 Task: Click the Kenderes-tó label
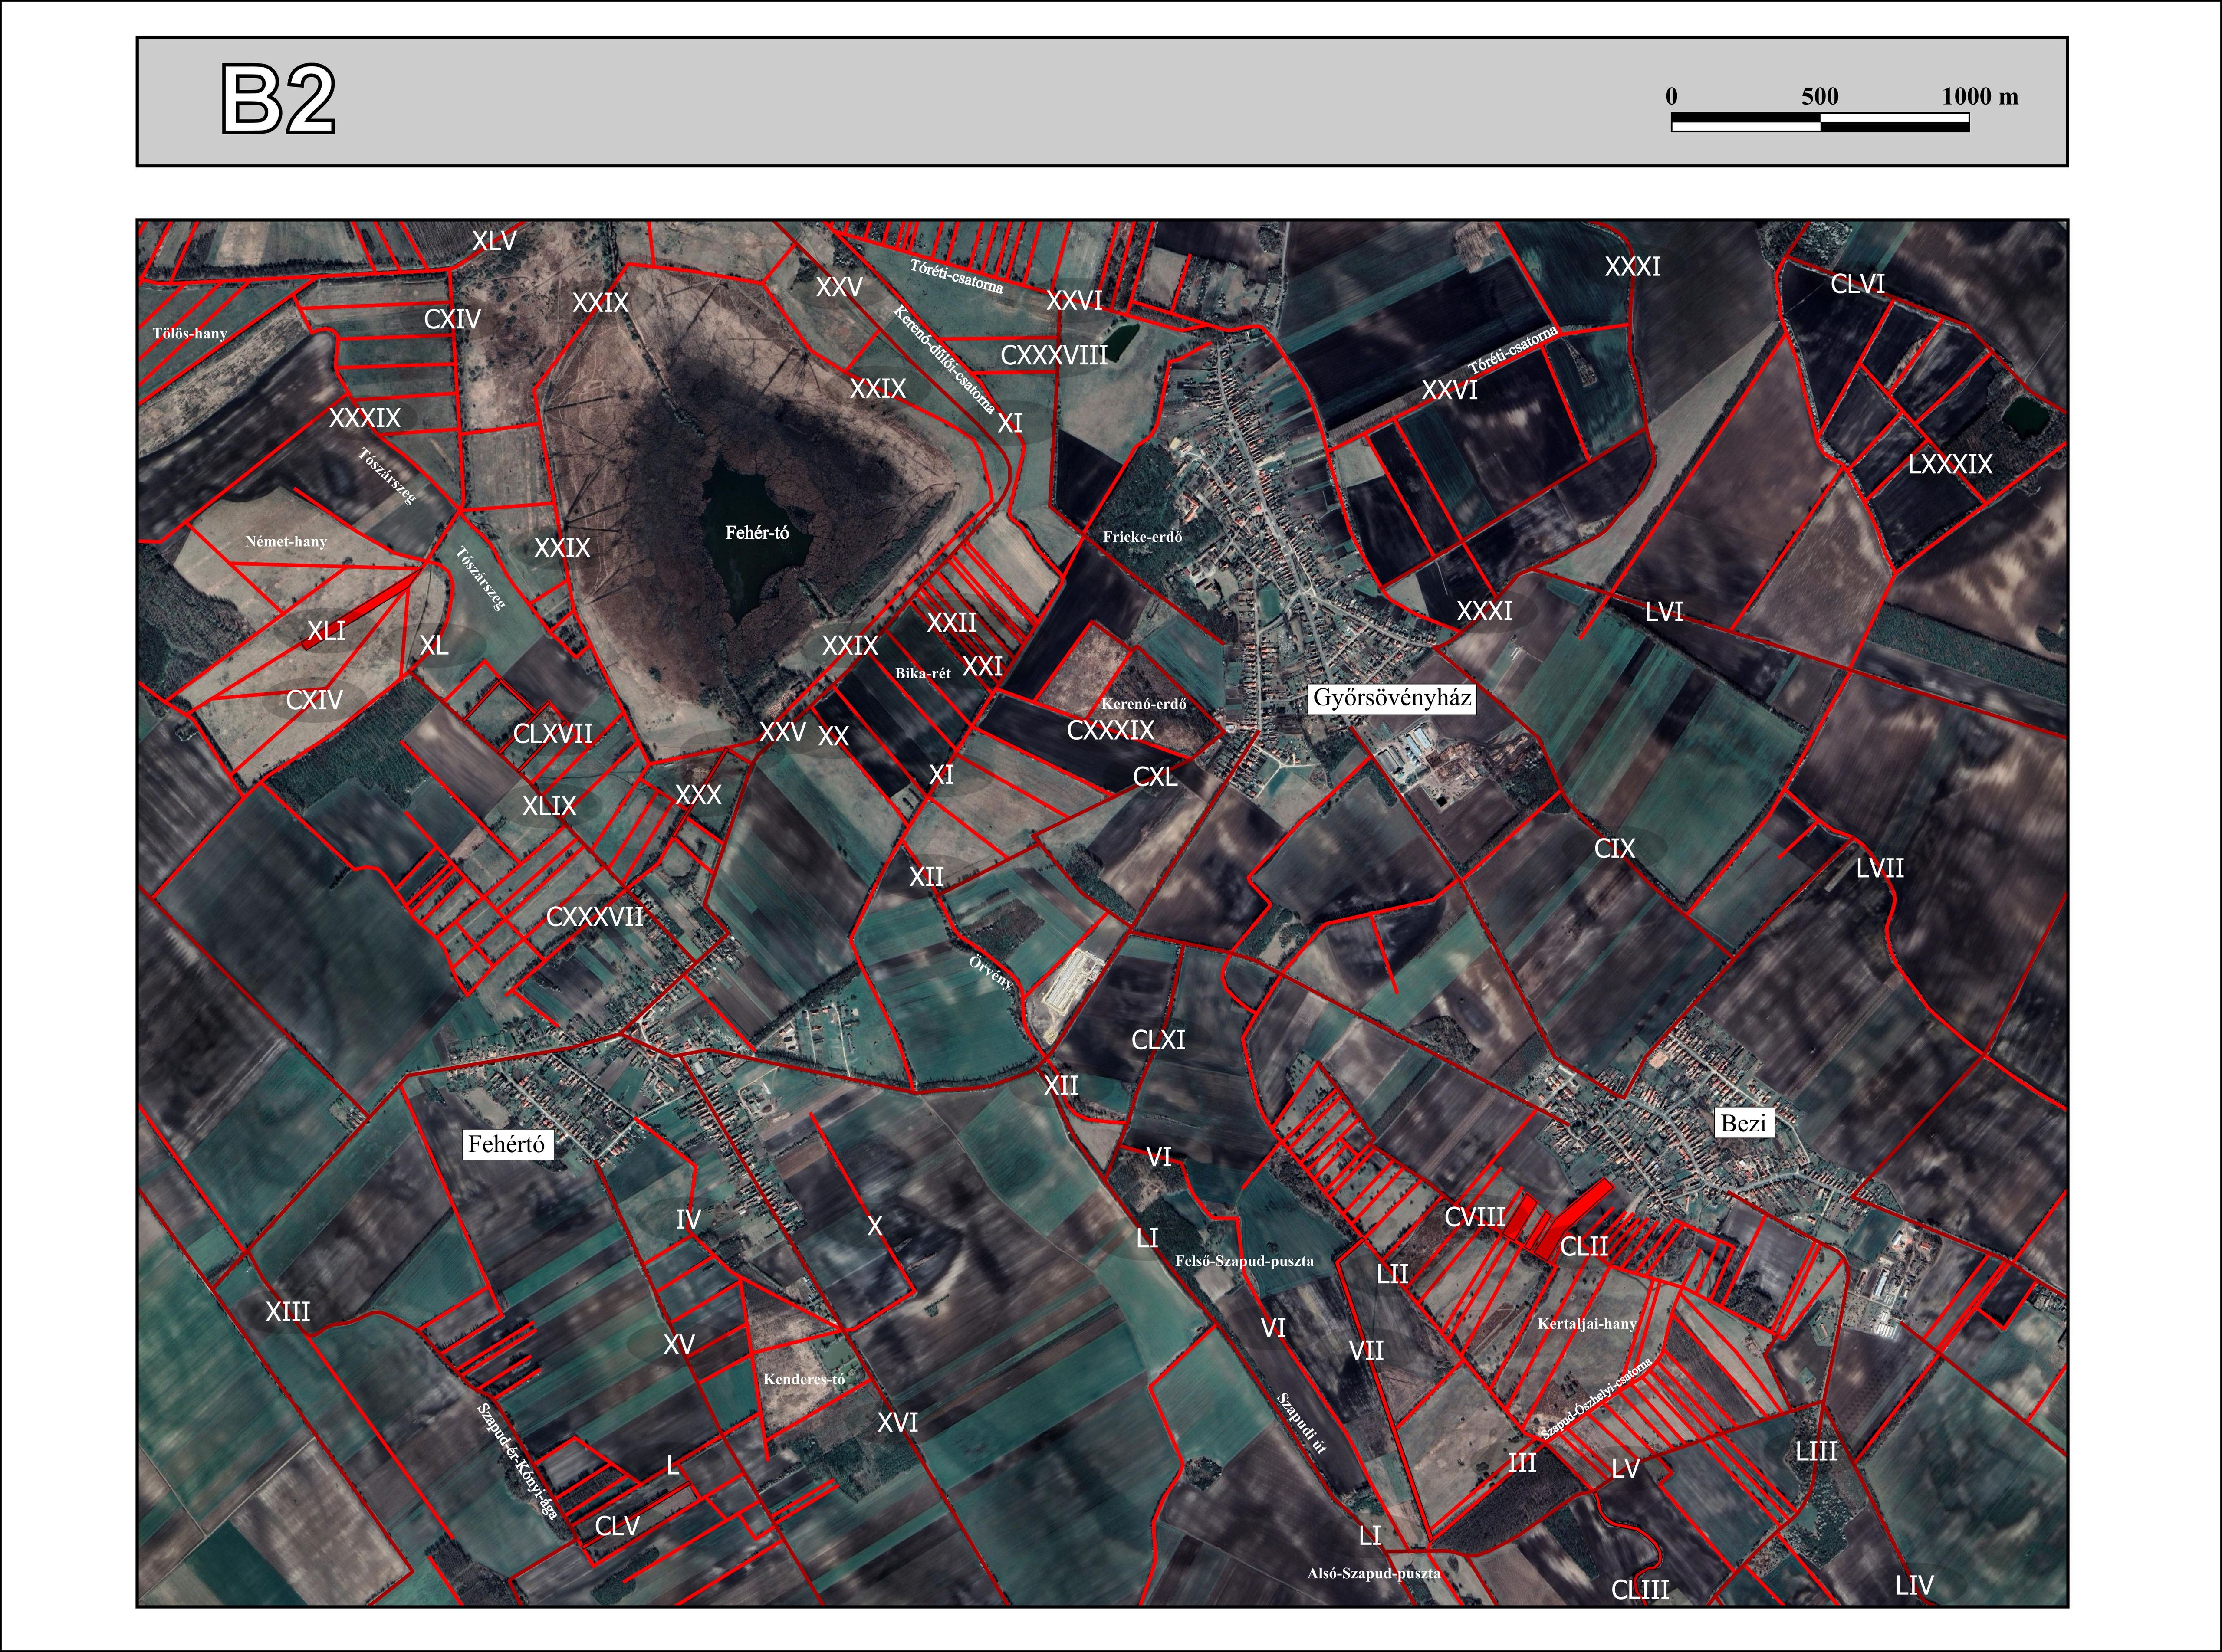pyautogui.click(x=803, y=1380)
